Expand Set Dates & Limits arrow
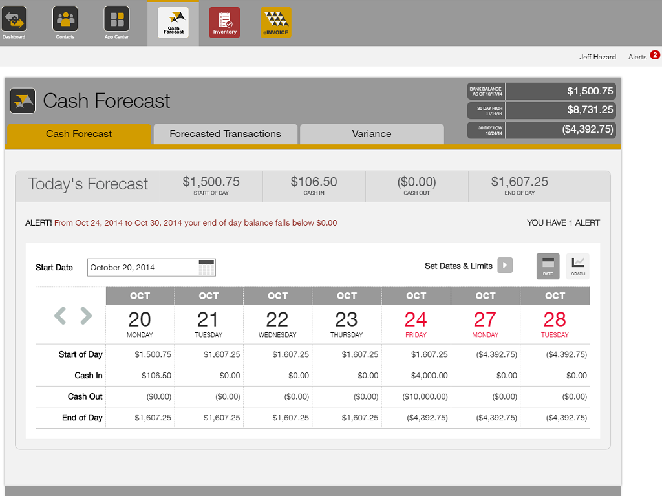Viewport: 662px width, 496px height. tap(505, 266)
